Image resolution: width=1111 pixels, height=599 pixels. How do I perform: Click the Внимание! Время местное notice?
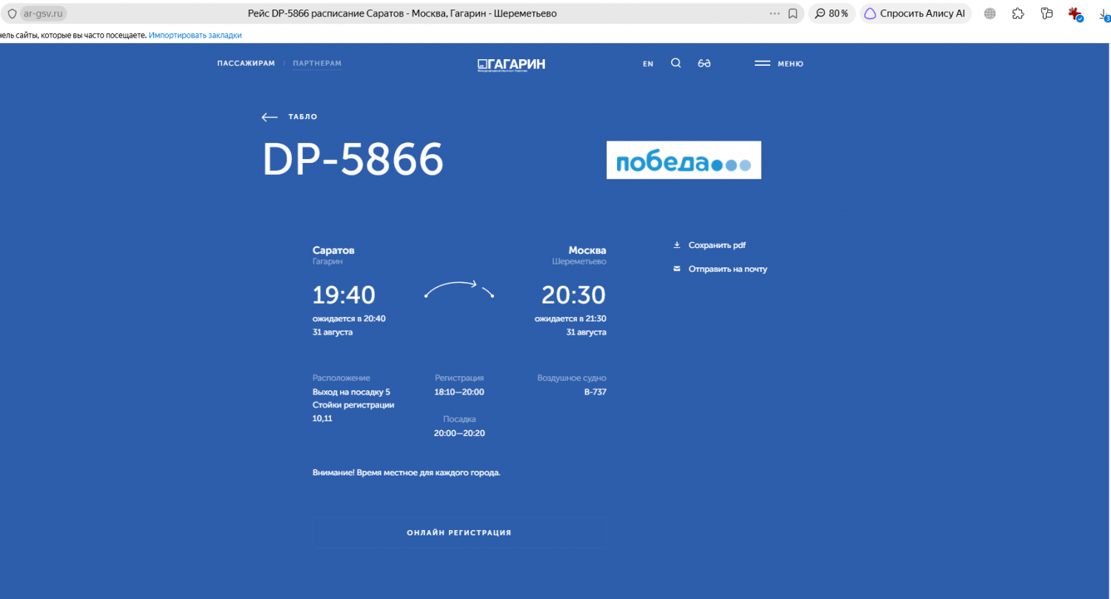coord(407,472)
